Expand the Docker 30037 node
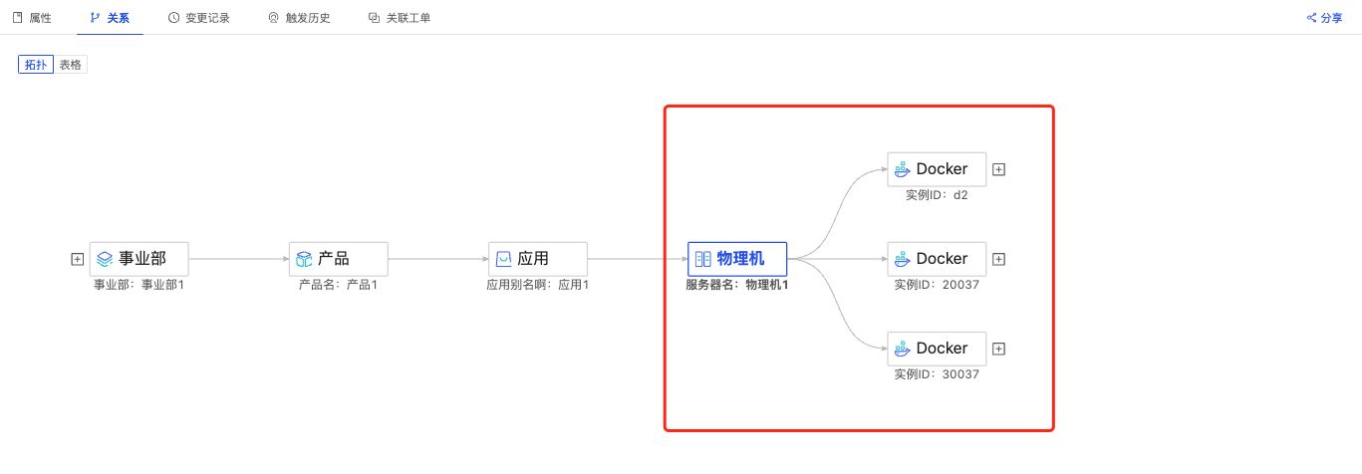1362x474 pixels. click(x=999, y=349)
